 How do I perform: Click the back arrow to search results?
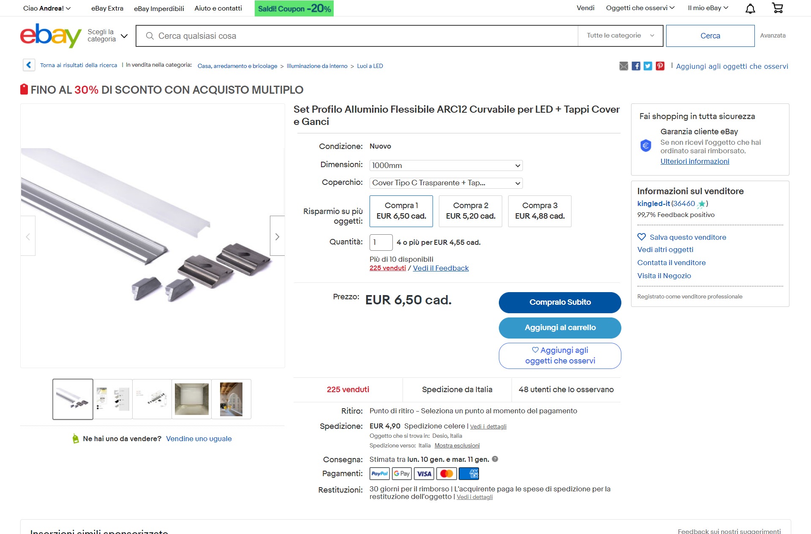(x=29, y=65)
